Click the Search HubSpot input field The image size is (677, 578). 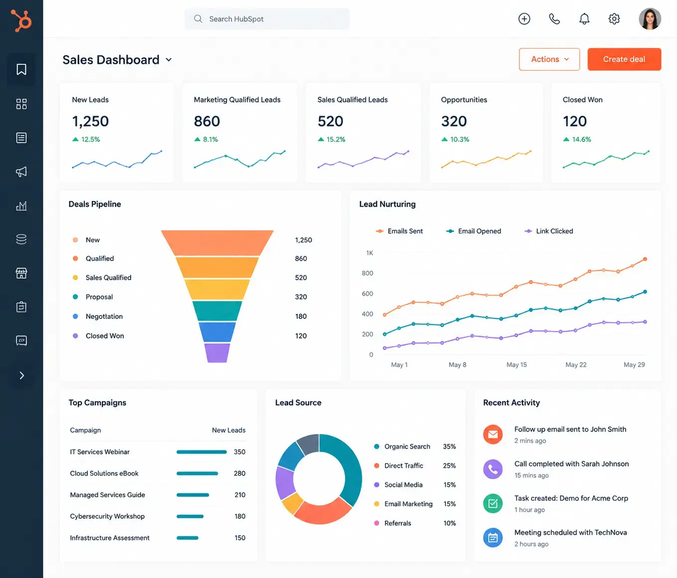(267, 19)
